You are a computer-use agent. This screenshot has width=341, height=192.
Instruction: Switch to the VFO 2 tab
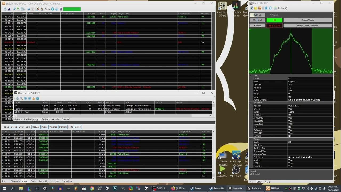pyautogui.click(x=267, y=182)
